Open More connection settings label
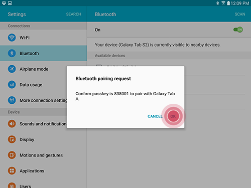The height and width of the screenshot is (188, 251). [43, 100]
